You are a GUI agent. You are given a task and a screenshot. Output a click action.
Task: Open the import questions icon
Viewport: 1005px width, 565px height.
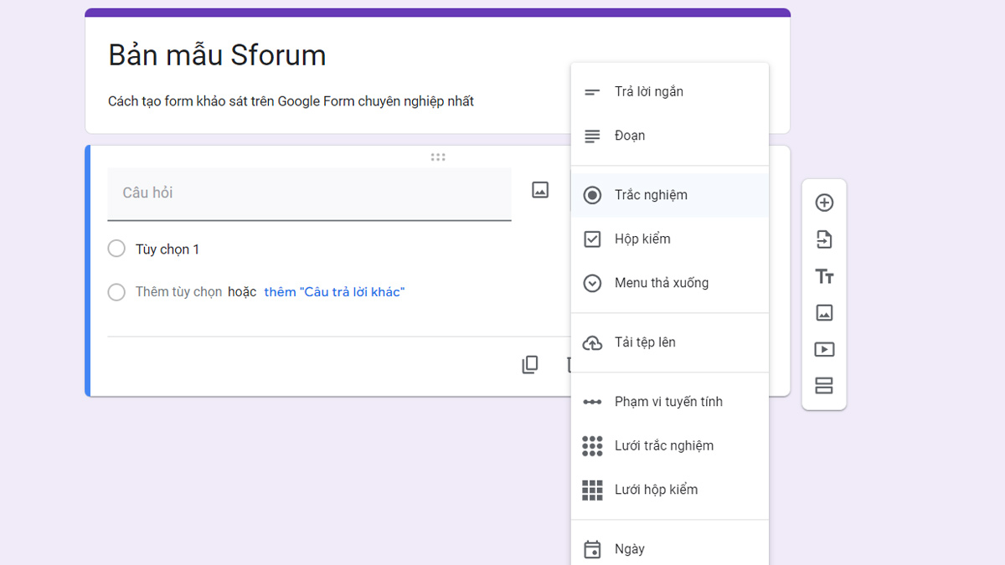824,239
